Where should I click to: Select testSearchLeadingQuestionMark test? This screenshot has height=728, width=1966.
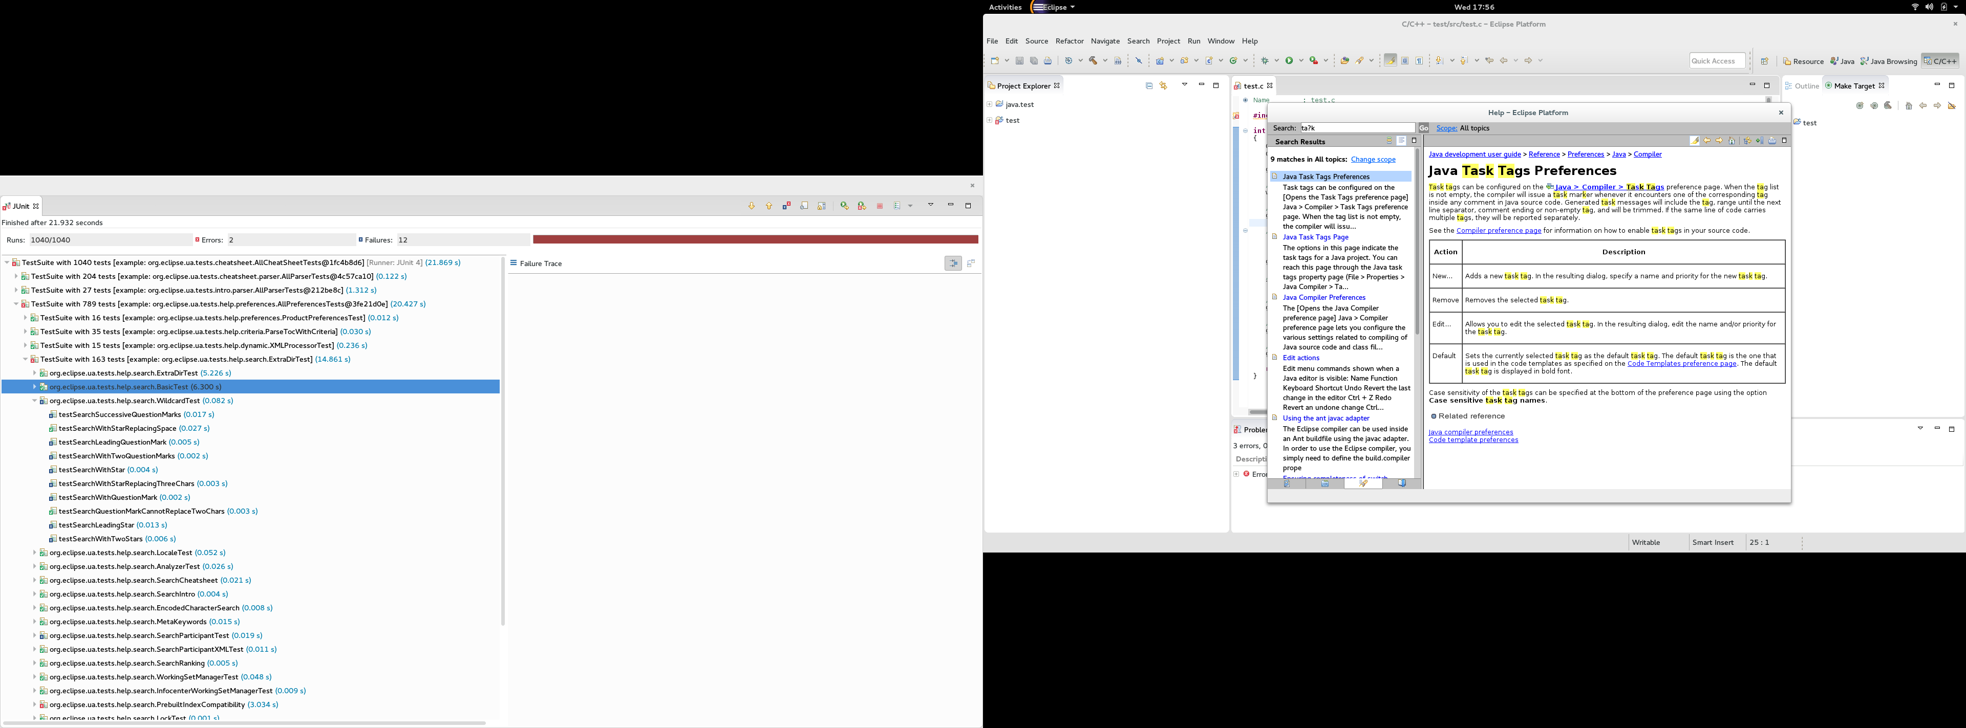click(123, 442)
